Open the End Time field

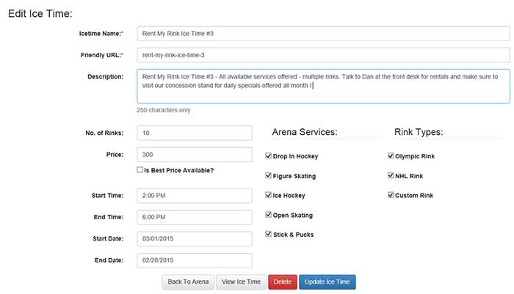tap(195, 218)
